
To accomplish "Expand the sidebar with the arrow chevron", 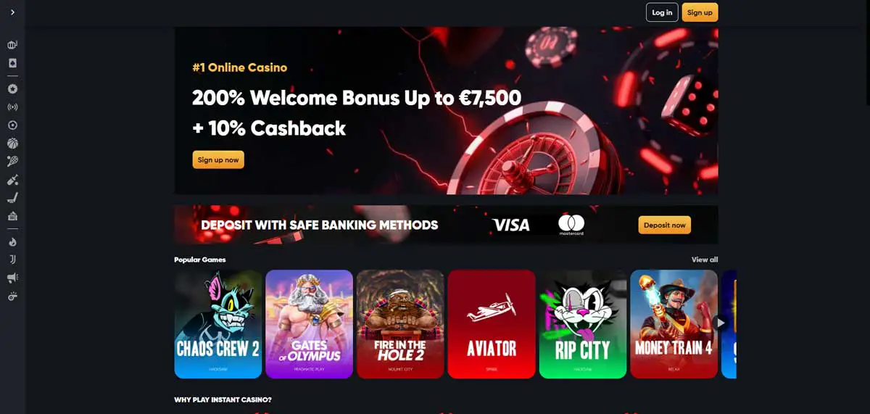I will (x=12, y=12).
